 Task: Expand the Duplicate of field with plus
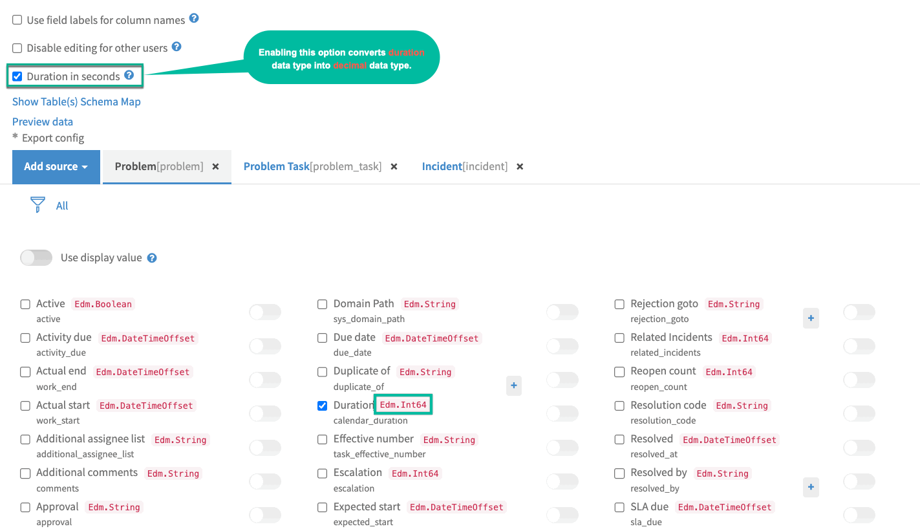tap(514, 385)
